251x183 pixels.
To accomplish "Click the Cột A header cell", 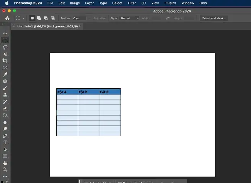I will [67, 92].
